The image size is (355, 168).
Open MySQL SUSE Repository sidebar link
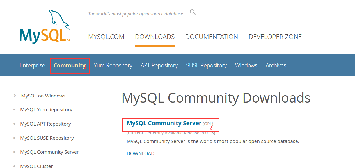pyautogui.click(x=47, y=138)
